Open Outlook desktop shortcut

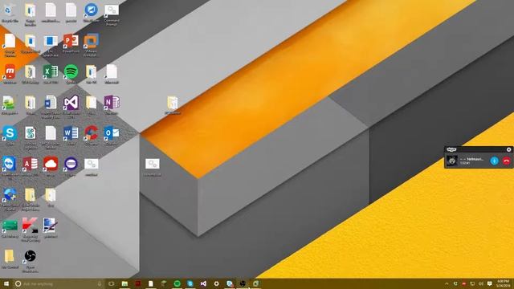point(112,136)
